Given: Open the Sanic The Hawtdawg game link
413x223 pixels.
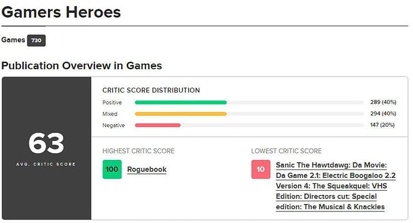Looking at the screenshot, I should 335,186.
